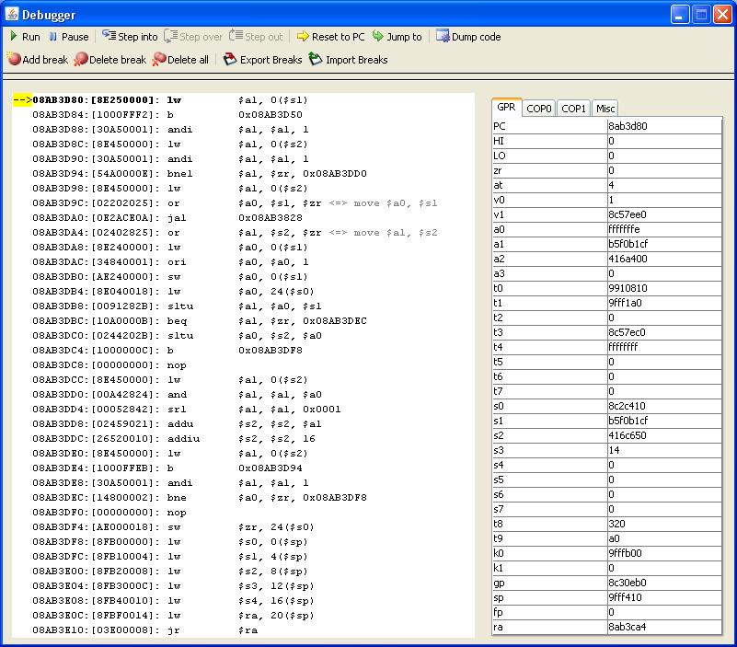737x647 pixels.
Task: Switch to the COP0 tab
Action: (538, 109)
